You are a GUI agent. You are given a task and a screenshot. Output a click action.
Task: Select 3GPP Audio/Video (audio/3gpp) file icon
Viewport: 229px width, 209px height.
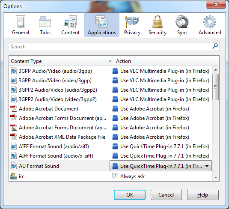(x=14, y=71)
